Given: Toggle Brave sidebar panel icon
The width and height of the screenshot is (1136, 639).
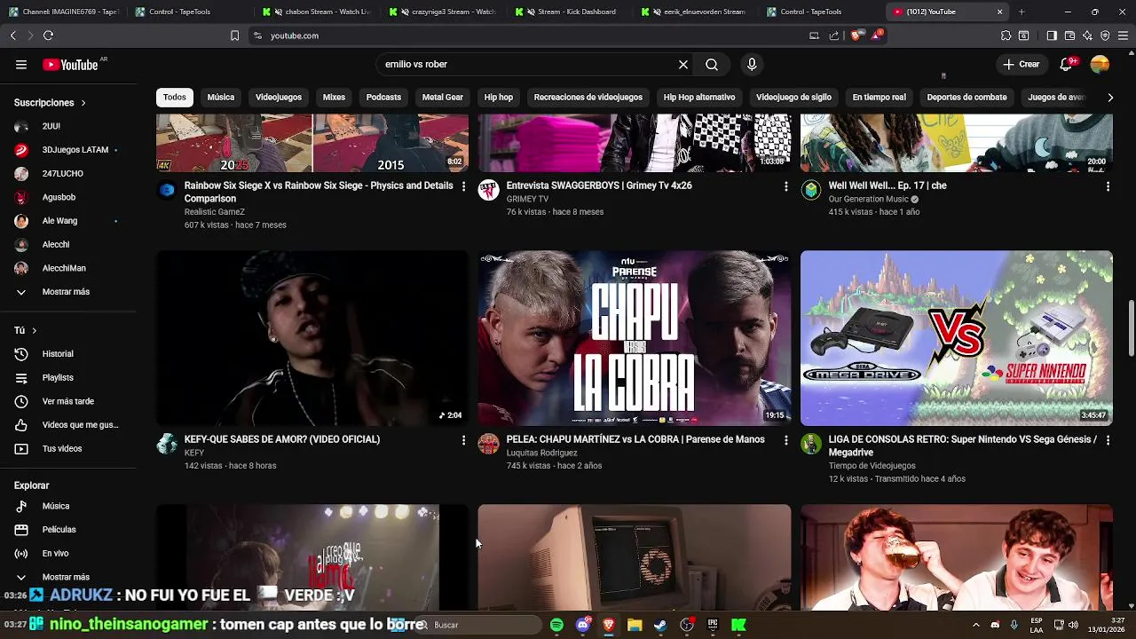Looking at the screenshot, I should click(1052, 35).
